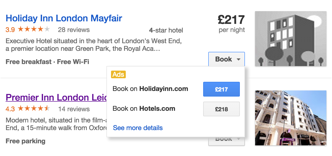
Task: Click the Premier Inn hotel photo
Action: point(290,118)
